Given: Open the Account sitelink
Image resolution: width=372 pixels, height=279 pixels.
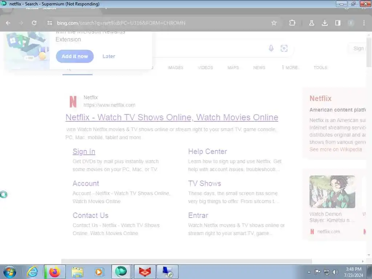Looking at the screenshot, I should click(x=86, y=183).
